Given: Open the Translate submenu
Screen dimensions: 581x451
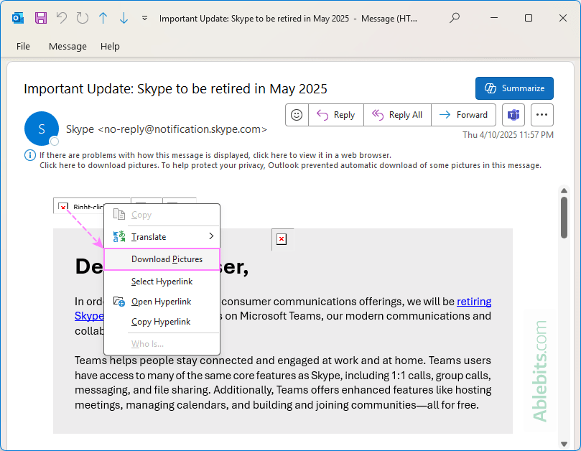Looking at the screenshot, I should (162, 236).
